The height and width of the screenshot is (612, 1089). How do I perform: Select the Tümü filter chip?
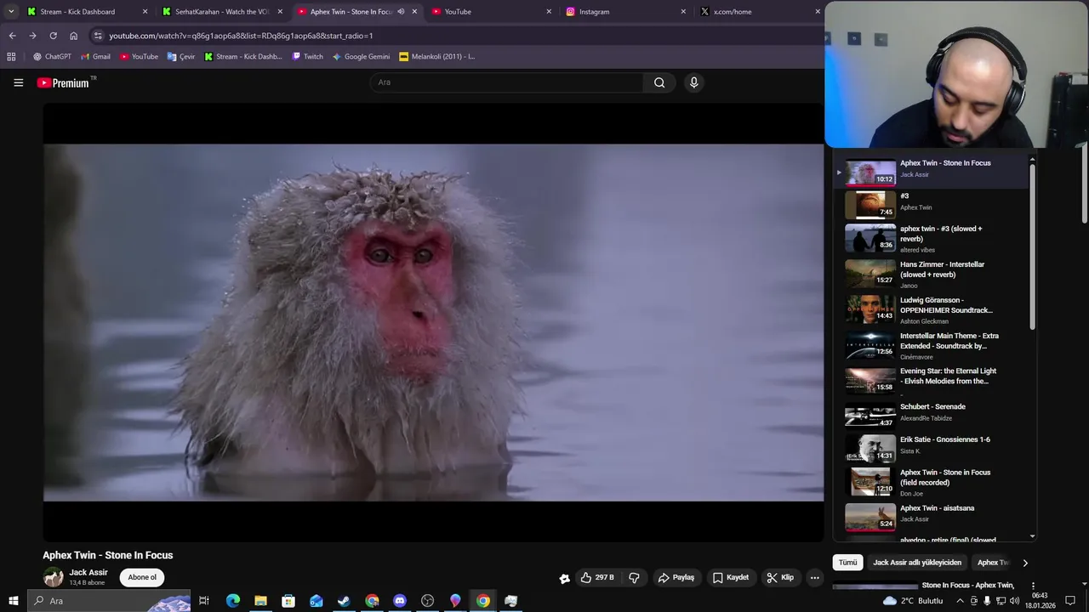click(848, 562)
